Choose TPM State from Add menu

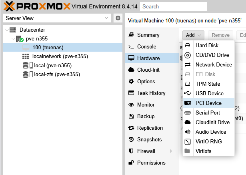[x=209, y=84]
